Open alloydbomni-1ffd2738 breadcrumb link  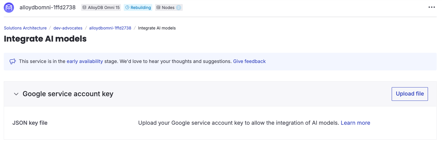110,28
